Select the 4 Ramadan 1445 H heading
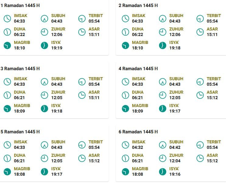Viewport: 226px width, 187px height. pos(138,69)
